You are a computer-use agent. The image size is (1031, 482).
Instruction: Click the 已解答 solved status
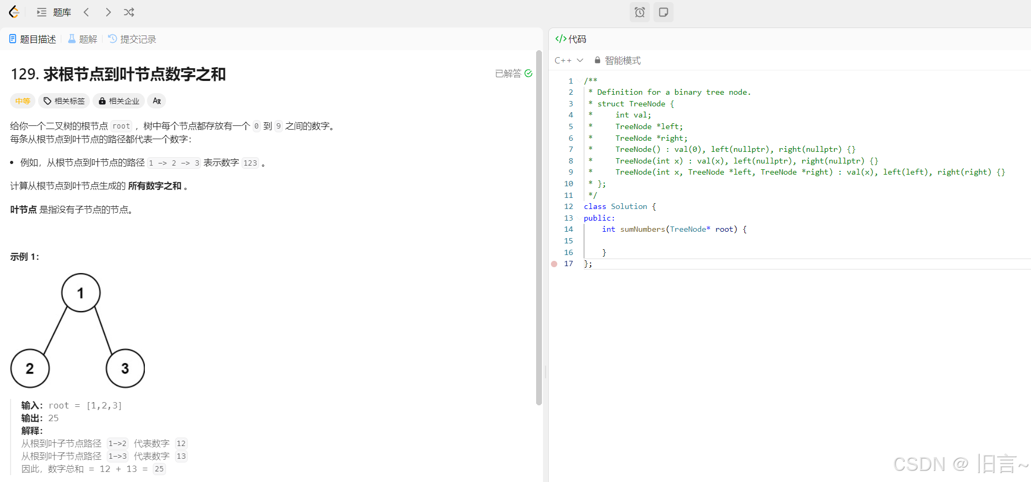click(x=513, y=74)
